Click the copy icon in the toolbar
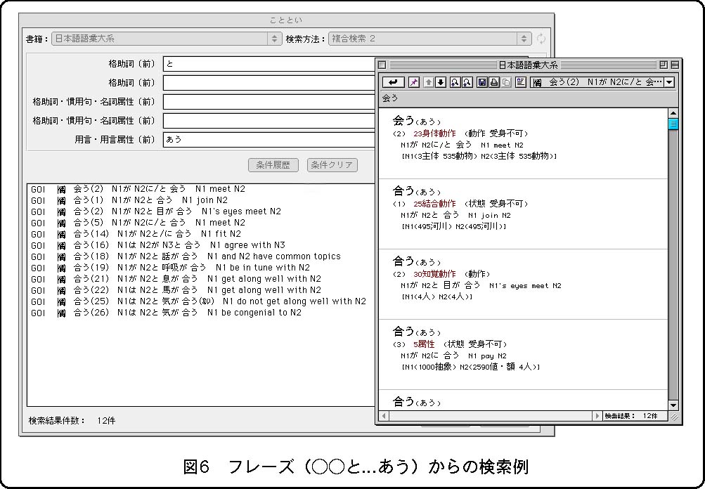This screenshot has height=489, width=705. pos(506,82)
